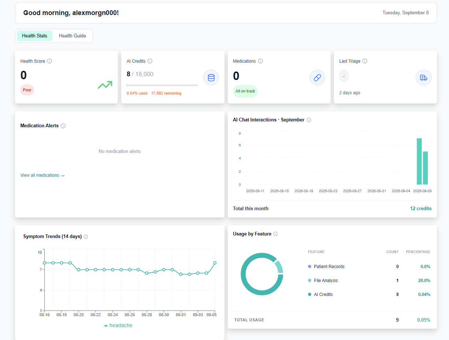
Task: Click the green trending-up arrow icon
Action: point(105,85)
